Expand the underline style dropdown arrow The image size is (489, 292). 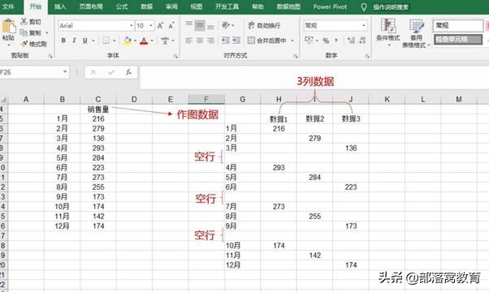[x=93, y=41]
